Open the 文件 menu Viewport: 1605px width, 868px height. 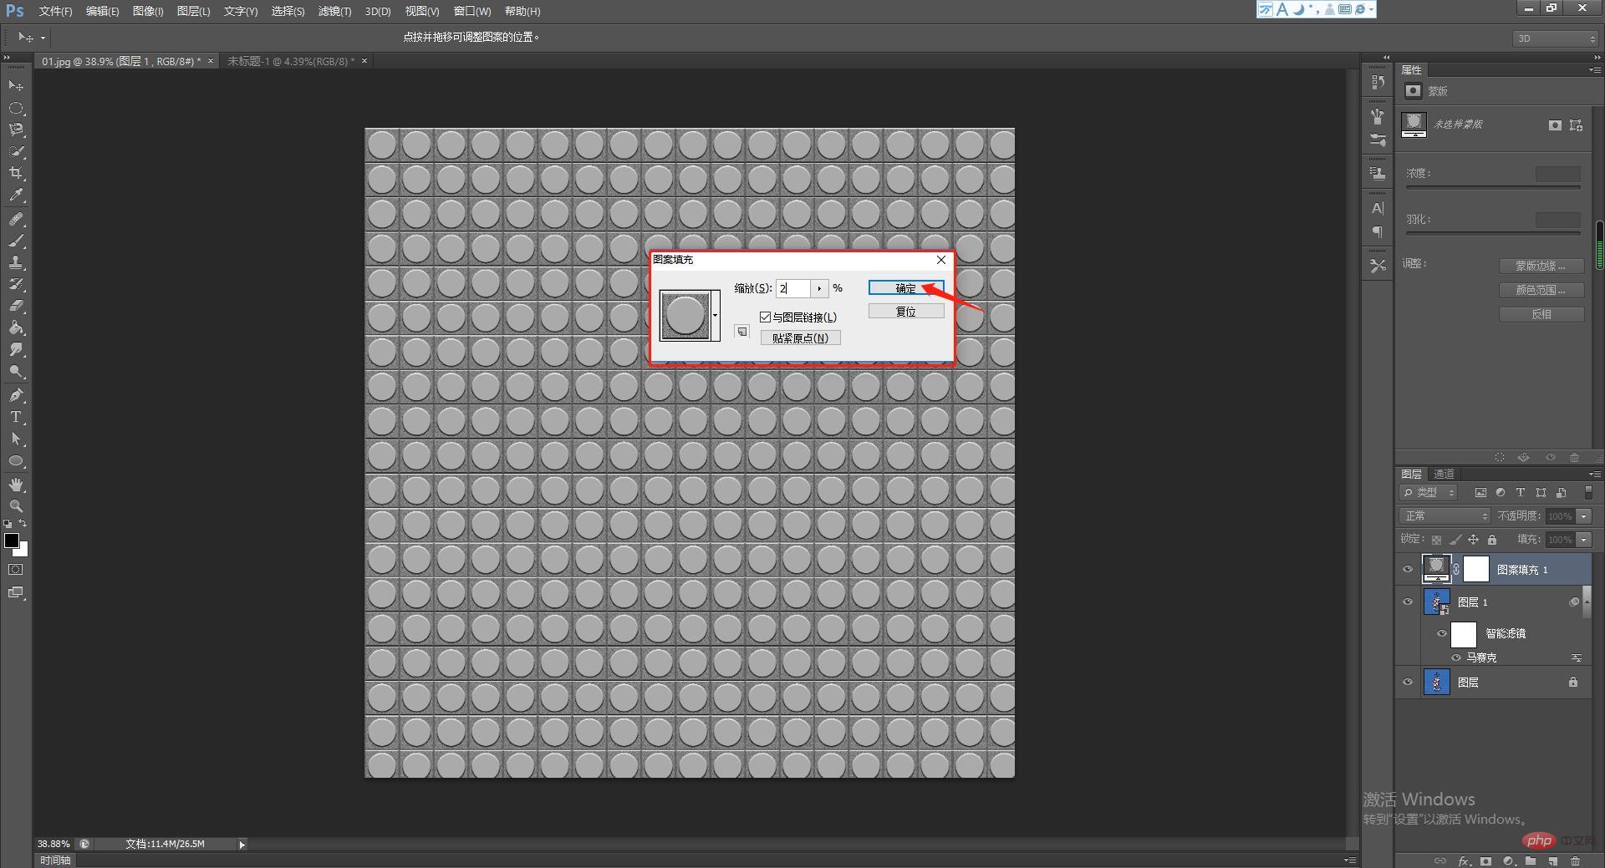tap(56, 11)
